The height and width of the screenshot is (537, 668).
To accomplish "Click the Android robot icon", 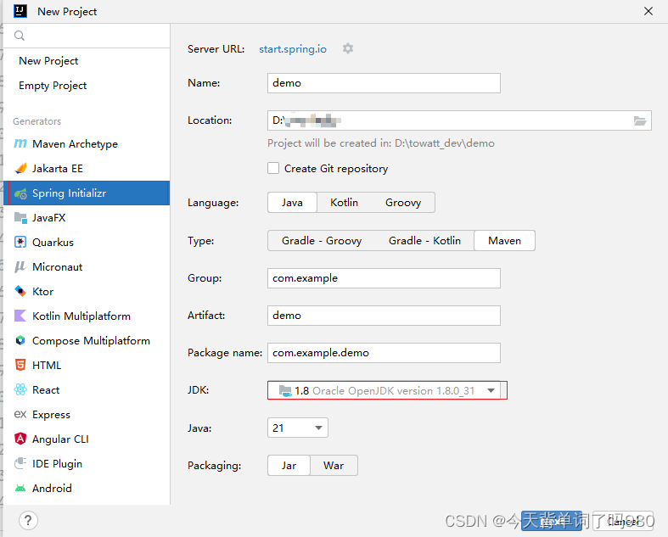I will [x=20, y=488].
